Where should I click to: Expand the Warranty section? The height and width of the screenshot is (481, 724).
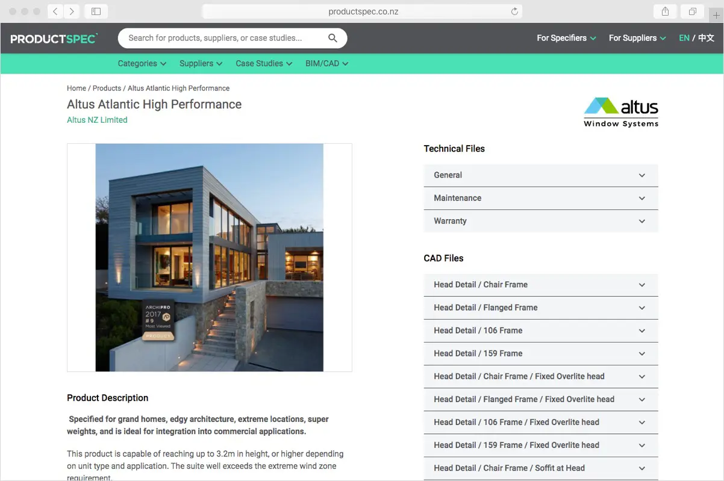[540, 221]
